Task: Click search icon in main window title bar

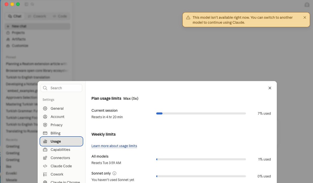Action: click(x=32, y=4)
